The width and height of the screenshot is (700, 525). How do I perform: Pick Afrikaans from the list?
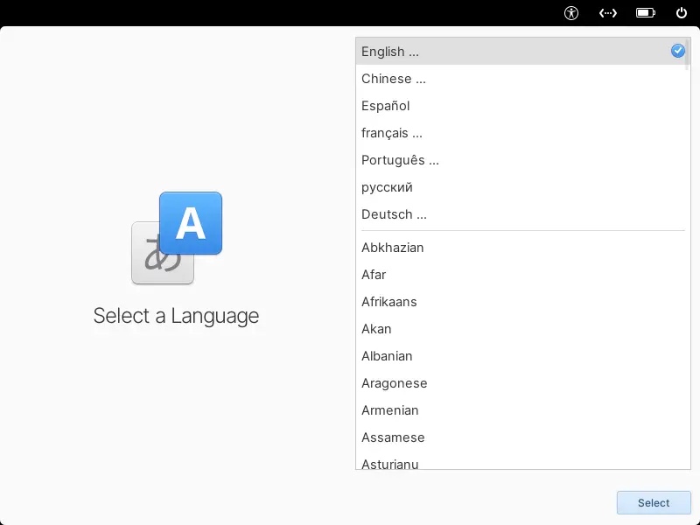[x=389, y=302]
